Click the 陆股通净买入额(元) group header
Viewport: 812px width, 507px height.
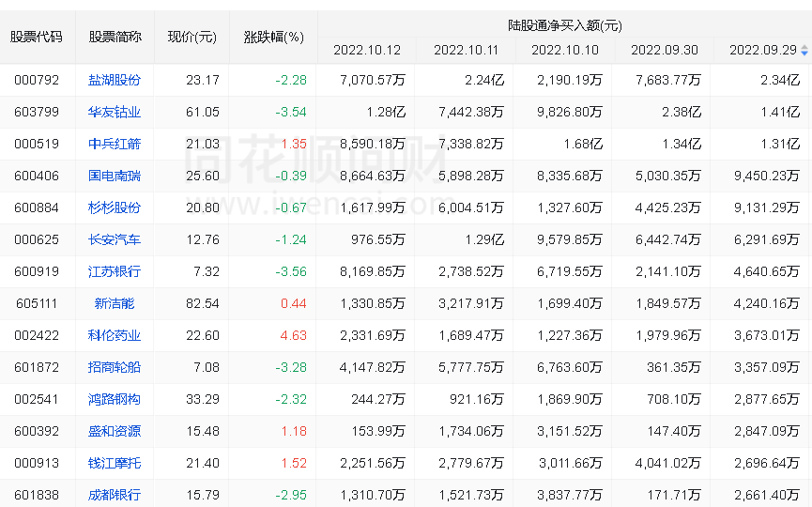click(565, 25)
